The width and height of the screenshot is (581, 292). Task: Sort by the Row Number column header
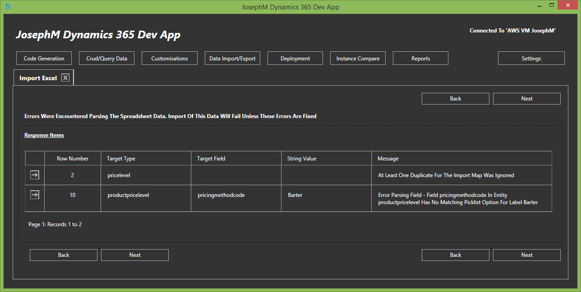[73, 159]
